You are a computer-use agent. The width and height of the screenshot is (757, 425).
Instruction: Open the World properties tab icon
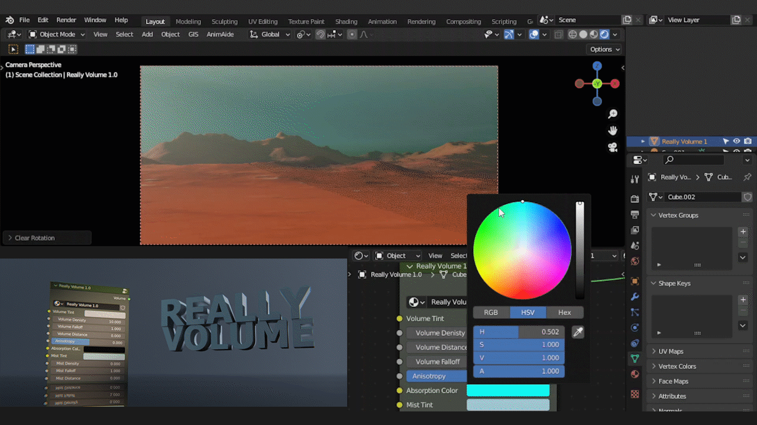tap(635, 261)
